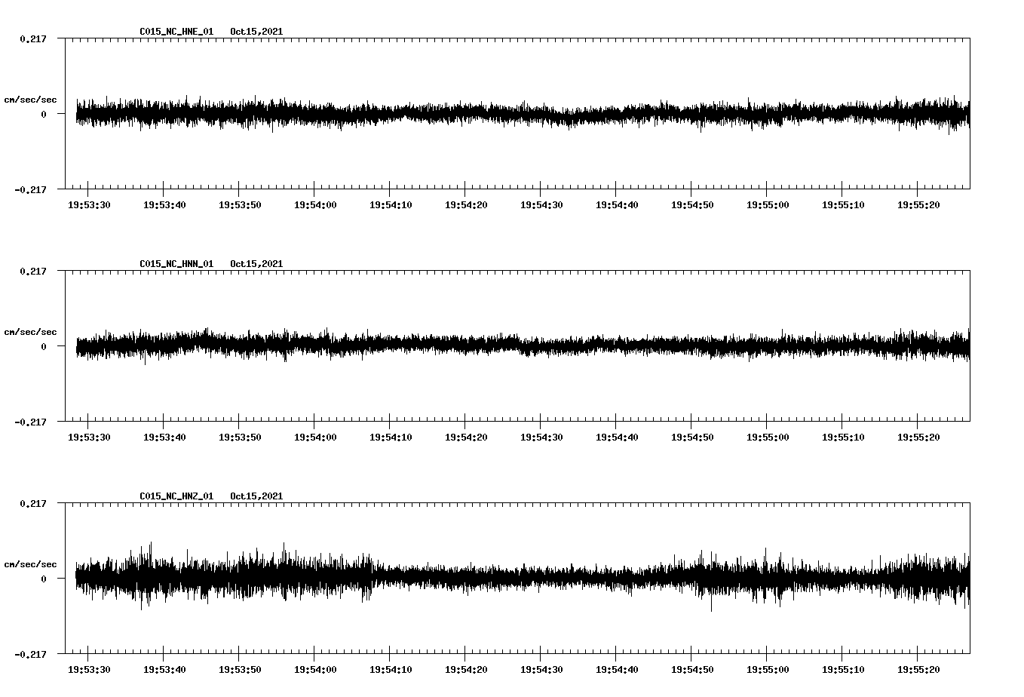Click the -0.217 lower limit on HNE axis
The width and height of the screenshot is (1024, 697).
30,189
